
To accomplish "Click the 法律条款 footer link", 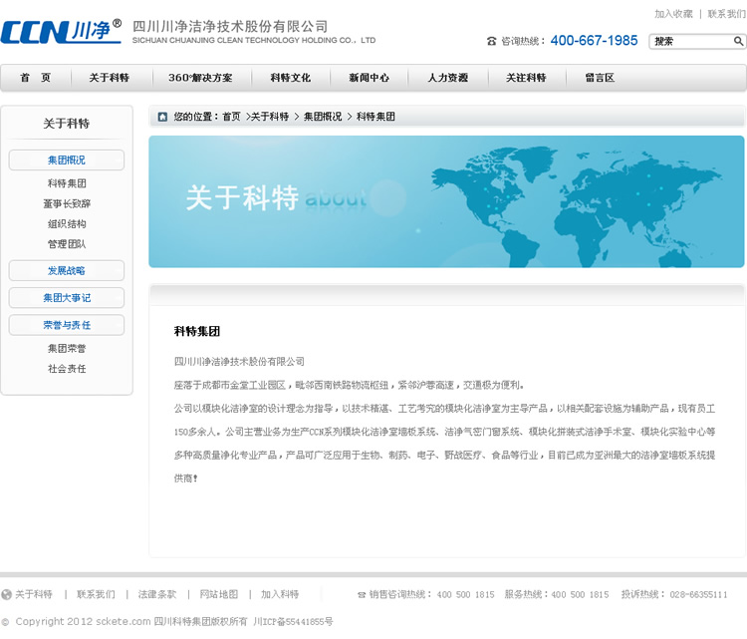I will 157,594.
